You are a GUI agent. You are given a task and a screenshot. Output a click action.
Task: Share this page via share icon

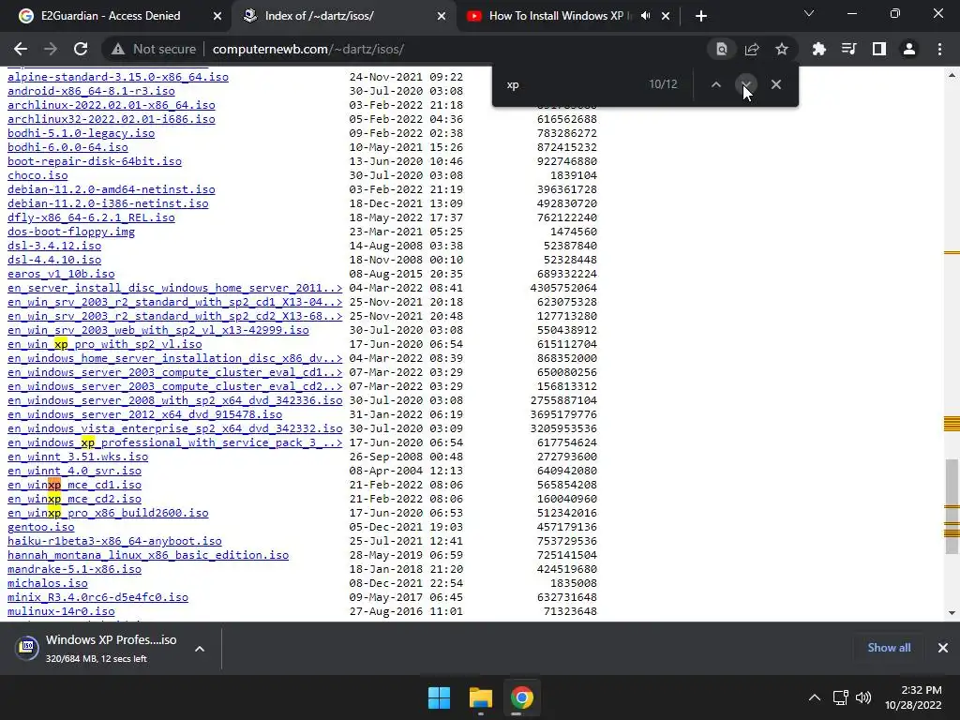point(752,49)
